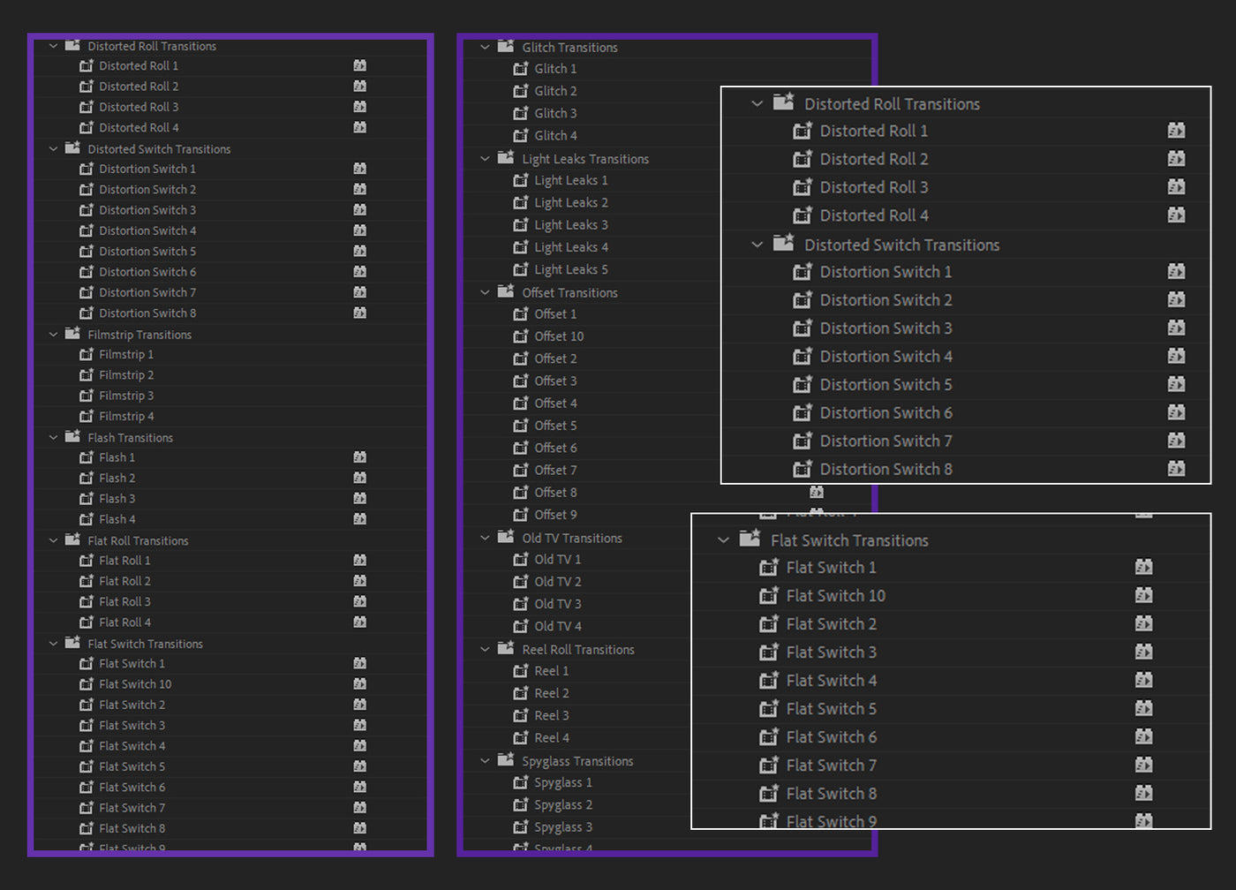Screen dimensions: 1236x890
Task: Select the Reel 3 preset
Action: click(x=552, y=715)
